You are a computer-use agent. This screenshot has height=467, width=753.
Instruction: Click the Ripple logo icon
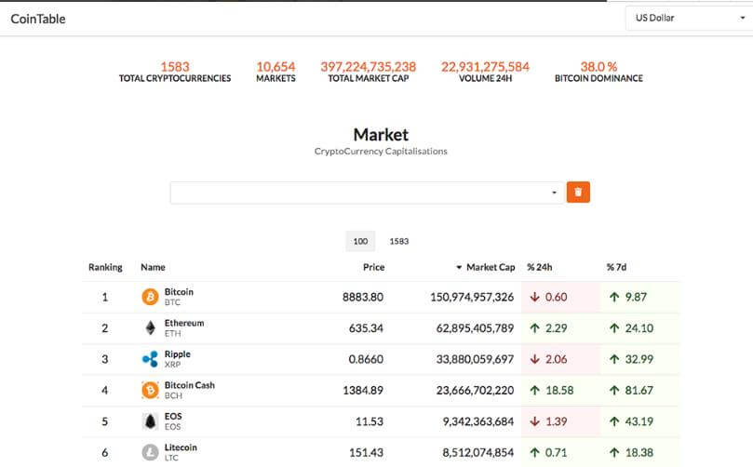[x=150, y=359]
